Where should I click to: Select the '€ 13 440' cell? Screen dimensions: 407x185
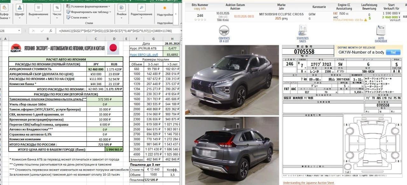click(153, 169)
